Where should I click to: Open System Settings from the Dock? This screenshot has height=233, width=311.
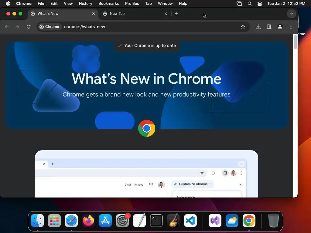point(122,221)
